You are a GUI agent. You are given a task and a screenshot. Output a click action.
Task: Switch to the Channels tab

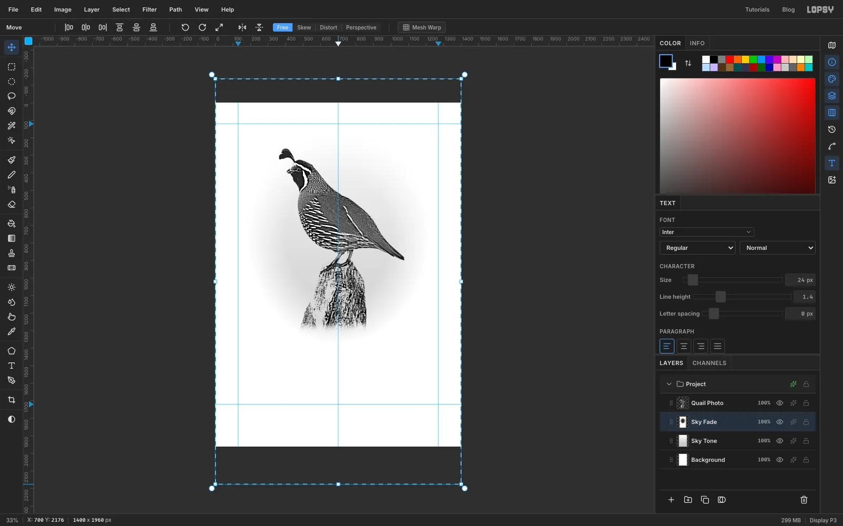pyautogui.click(x=709, y=363)
